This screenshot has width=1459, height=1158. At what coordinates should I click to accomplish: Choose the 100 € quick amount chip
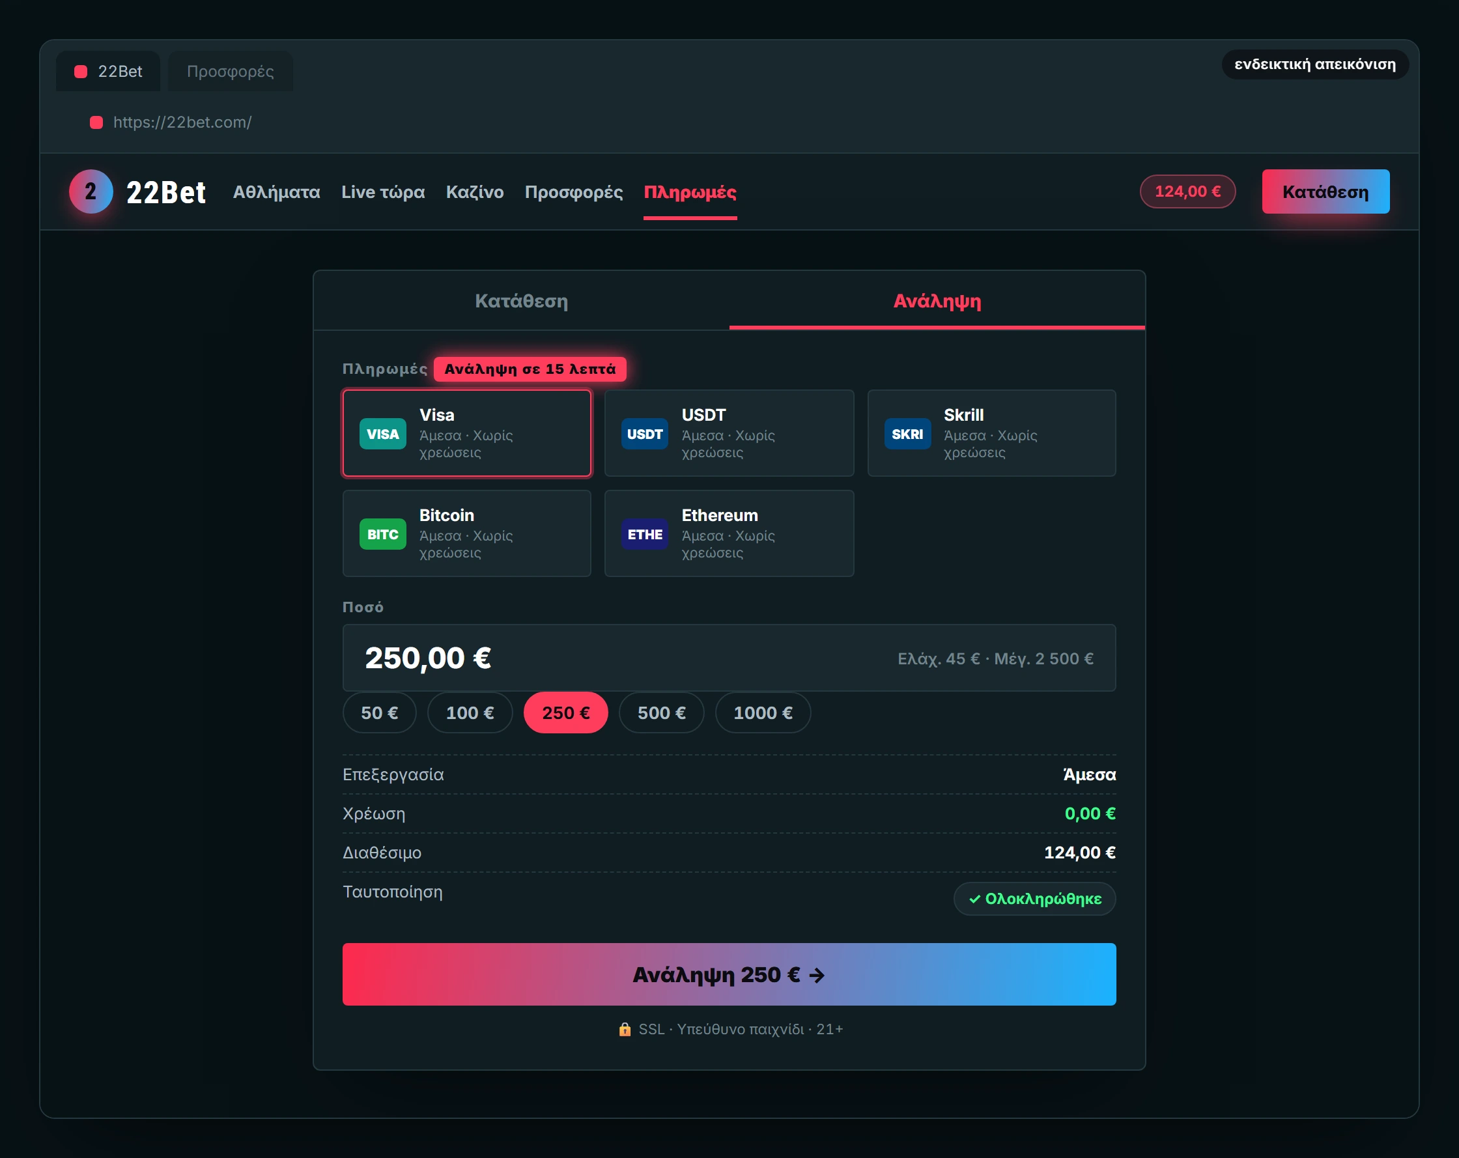coord(470,713)
